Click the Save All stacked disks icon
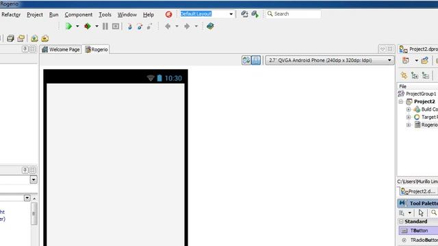 pyautogui.click(x=11, y=38)
